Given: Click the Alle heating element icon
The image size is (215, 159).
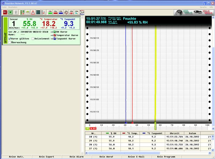Looking at the screenshot, I should 72,12.
